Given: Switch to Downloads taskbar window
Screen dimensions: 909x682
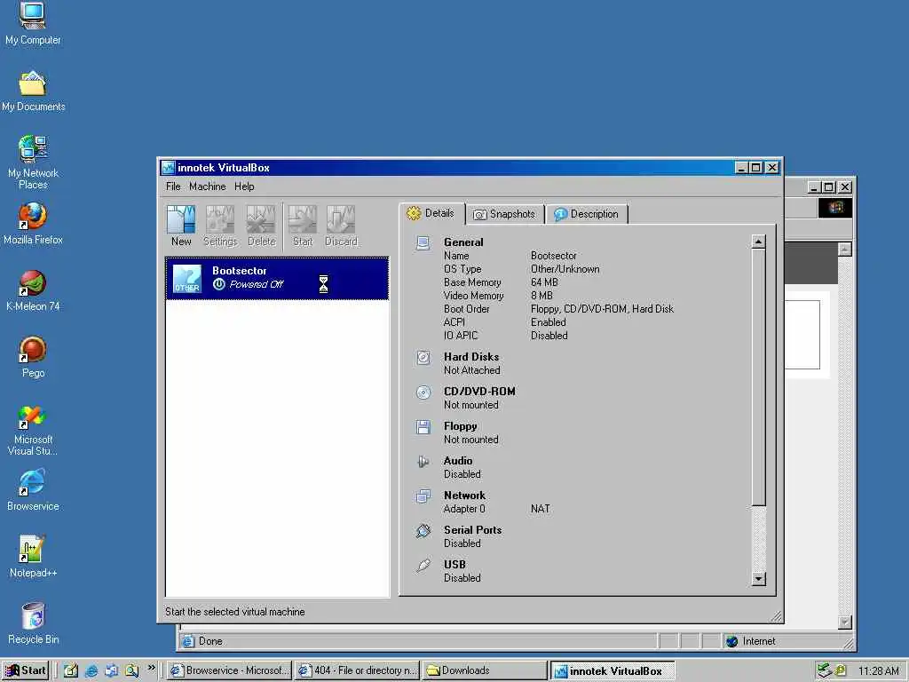Looking at the screenshot, I should pyautogui.click(x=484, y=670).
